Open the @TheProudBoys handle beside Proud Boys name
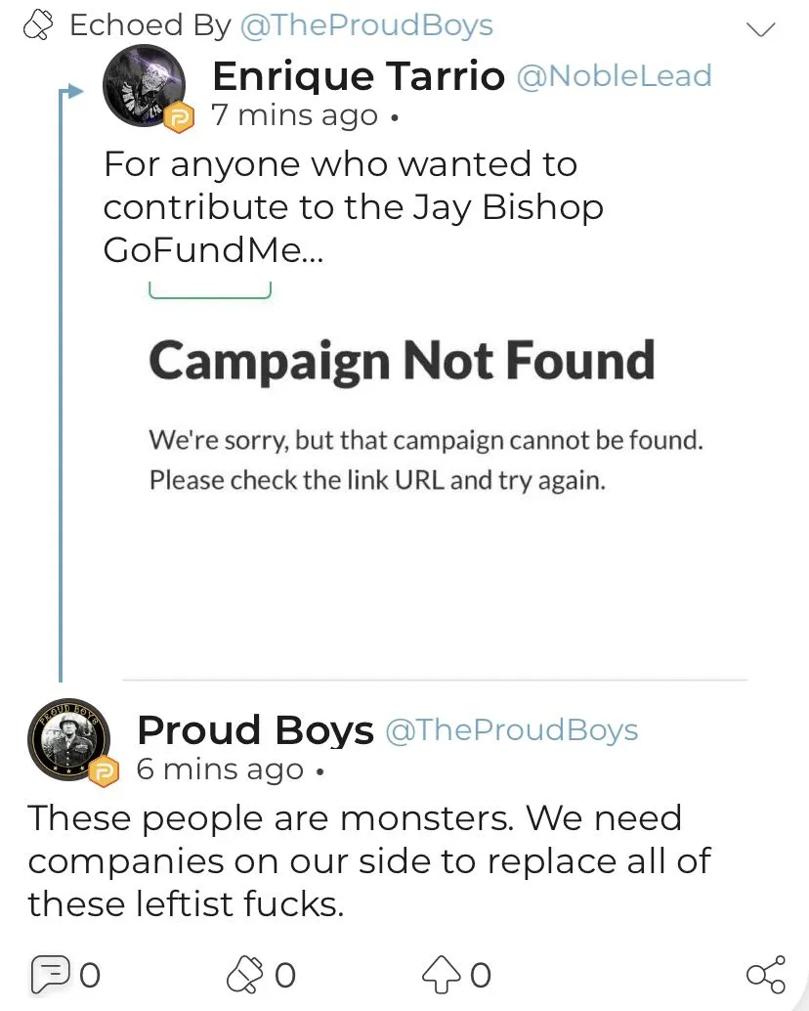Screen dimensions: 809x1011 [511, 730]
